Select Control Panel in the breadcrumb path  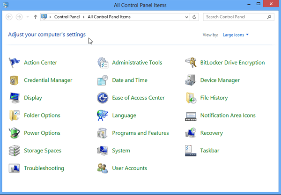[67, 17]
